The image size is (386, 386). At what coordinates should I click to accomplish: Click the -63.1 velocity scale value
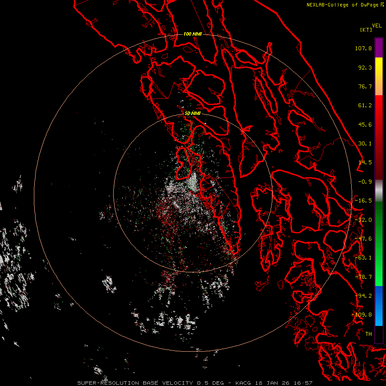(x=363, y=258)
